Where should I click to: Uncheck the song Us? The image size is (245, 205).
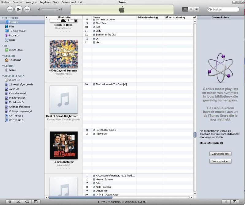(94, 39)
